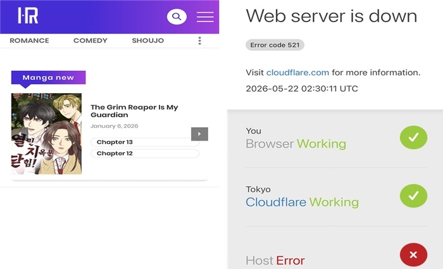443x269 pixels.
Task: Open The Grim Reaper Is My Guardian title
Action: point(134,111)
